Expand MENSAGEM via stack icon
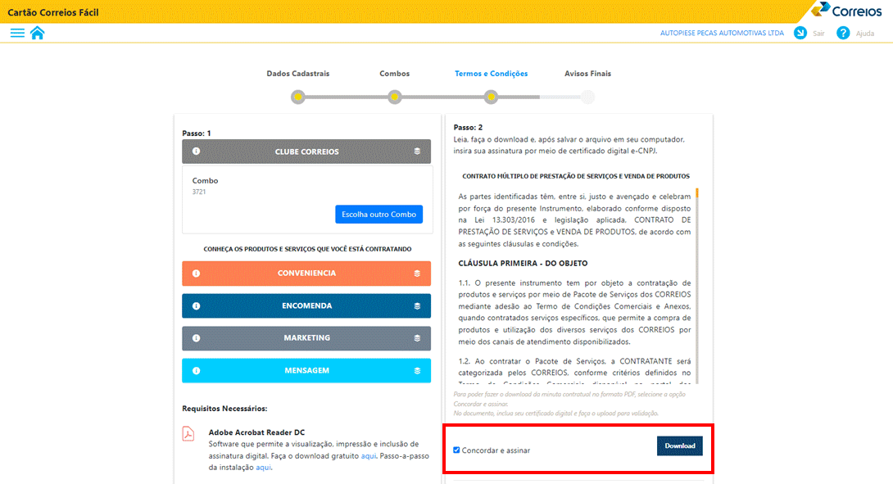Viewport: 893px width, 484px height. [417, 371]
